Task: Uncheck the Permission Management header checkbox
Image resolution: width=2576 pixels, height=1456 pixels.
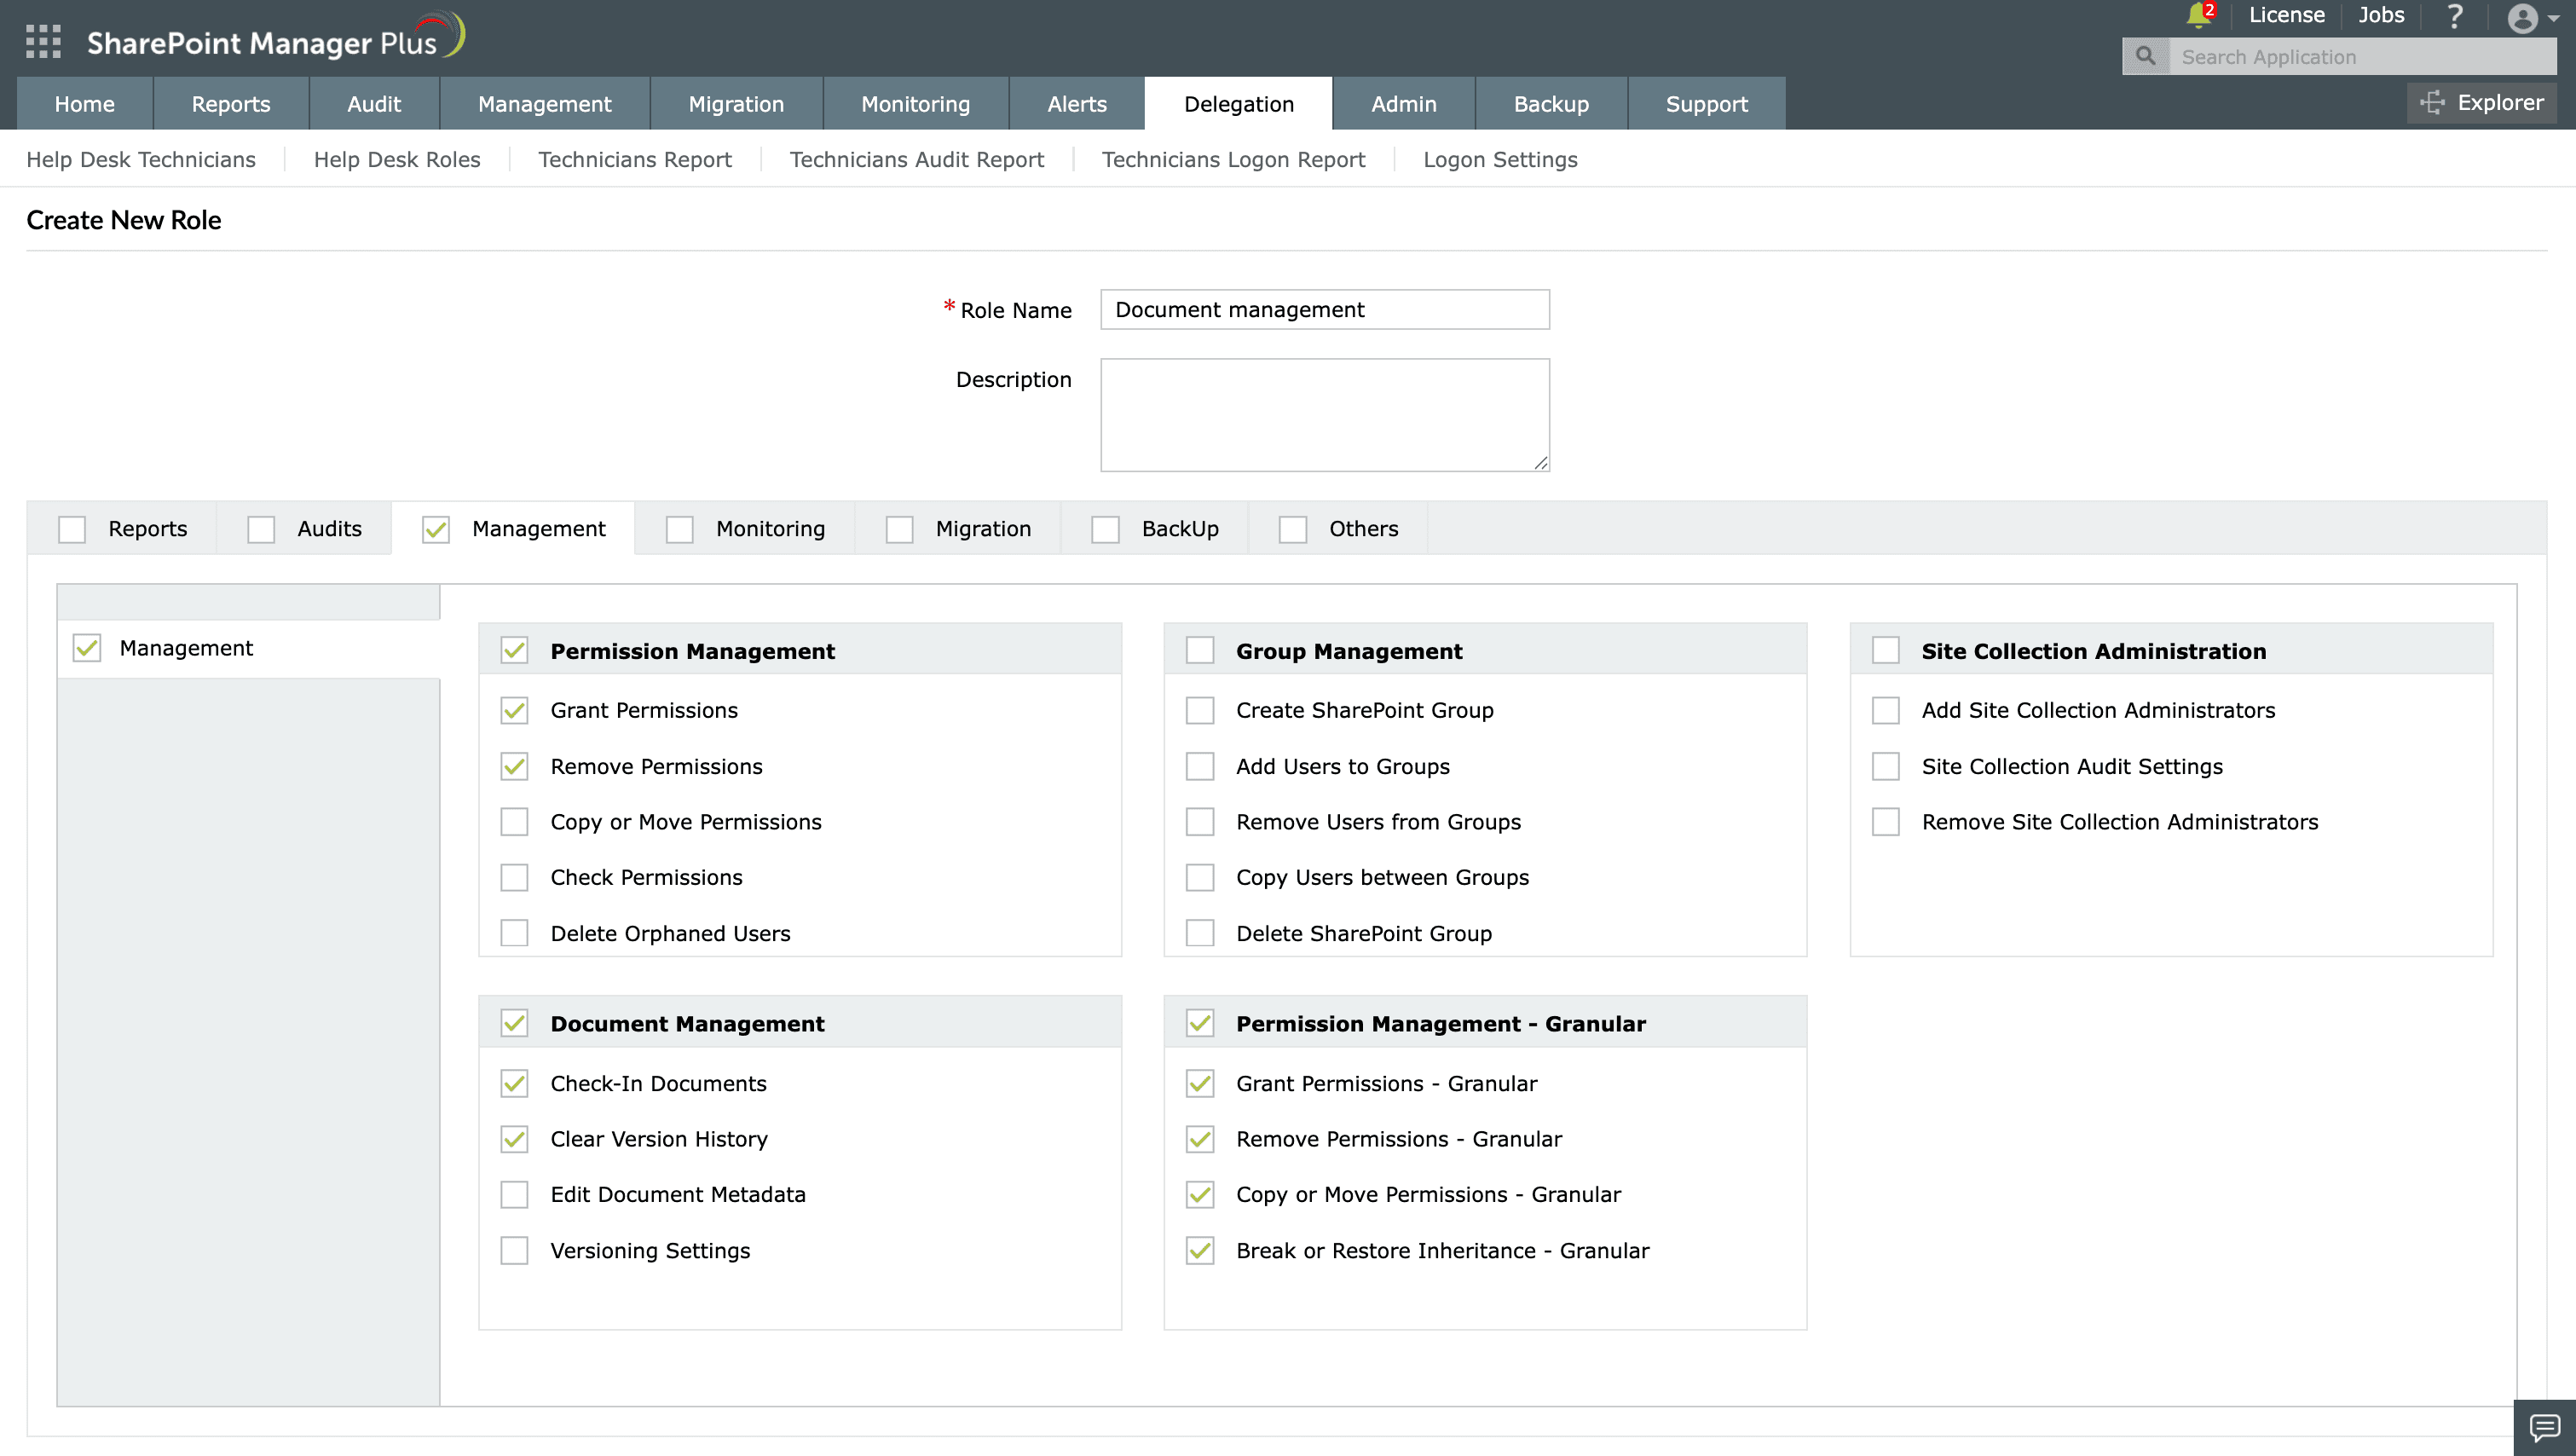Action: tap(514, 650)
